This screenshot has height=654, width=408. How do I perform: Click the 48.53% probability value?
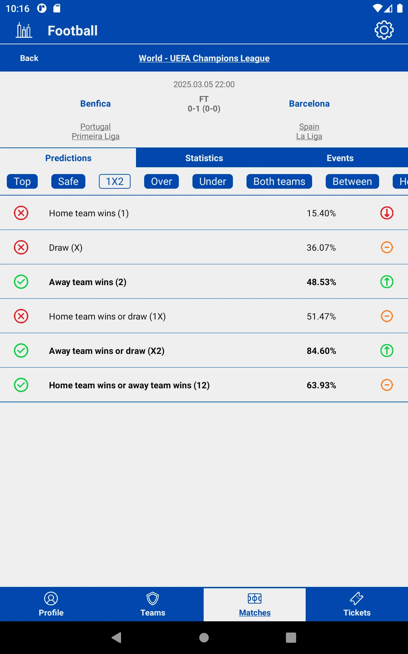click(321, 282)
